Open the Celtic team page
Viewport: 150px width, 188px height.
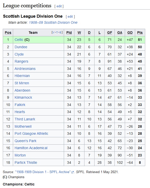coord(19,40)
